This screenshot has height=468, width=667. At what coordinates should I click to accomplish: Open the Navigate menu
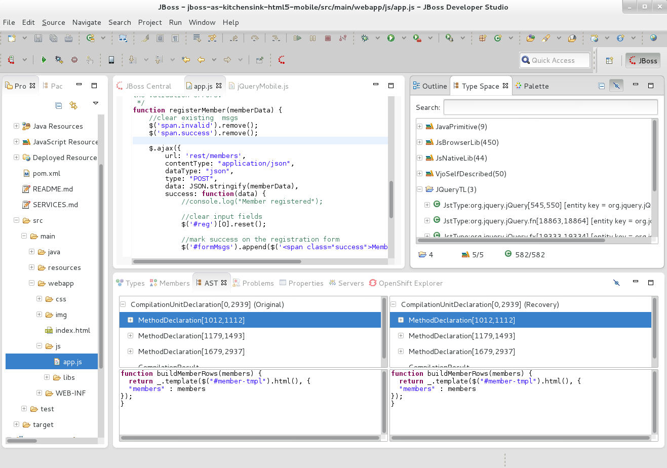(87, 22)
